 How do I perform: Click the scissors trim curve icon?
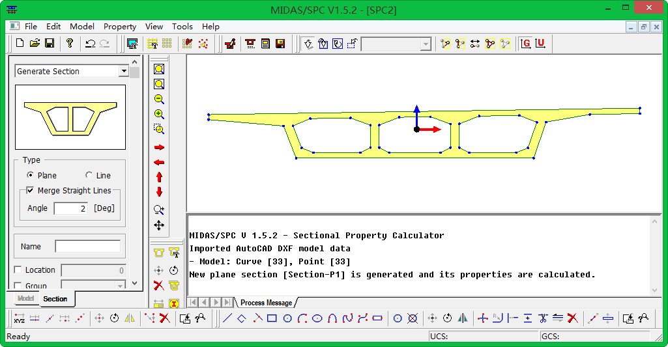(x=542, y=318)
